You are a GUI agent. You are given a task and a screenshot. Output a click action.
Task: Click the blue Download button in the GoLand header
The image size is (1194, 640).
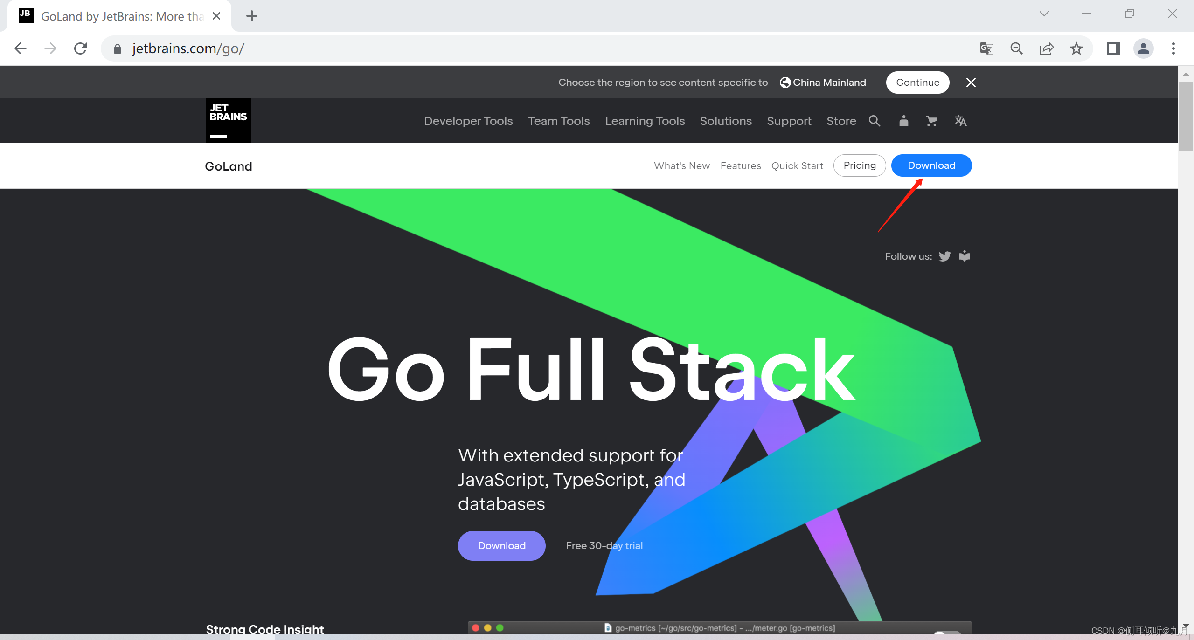[931, 165]
